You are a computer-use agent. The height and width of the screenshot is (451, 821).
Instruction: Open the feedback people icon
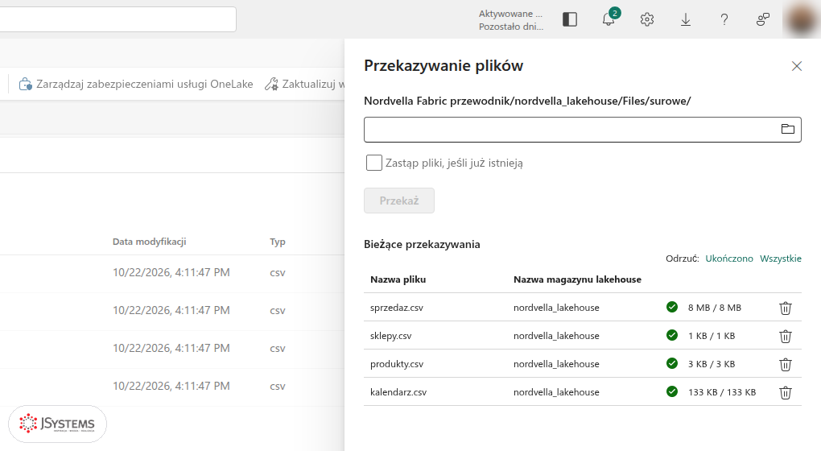click(763, 19)
